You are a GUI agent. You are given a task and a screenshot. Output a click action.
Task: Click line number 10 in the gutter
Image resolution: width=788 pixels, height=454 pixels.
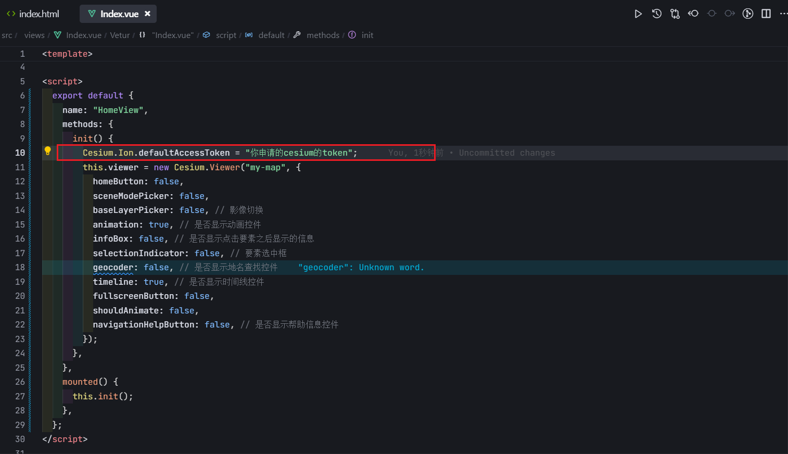[x=20, y=153]
